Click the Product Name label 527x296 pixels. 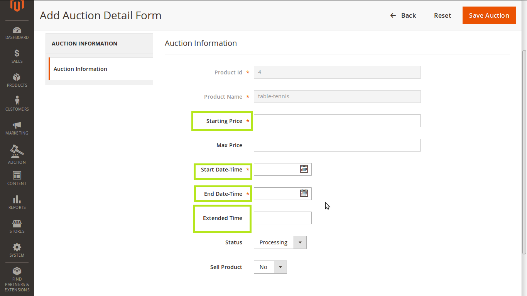(223, 97)
